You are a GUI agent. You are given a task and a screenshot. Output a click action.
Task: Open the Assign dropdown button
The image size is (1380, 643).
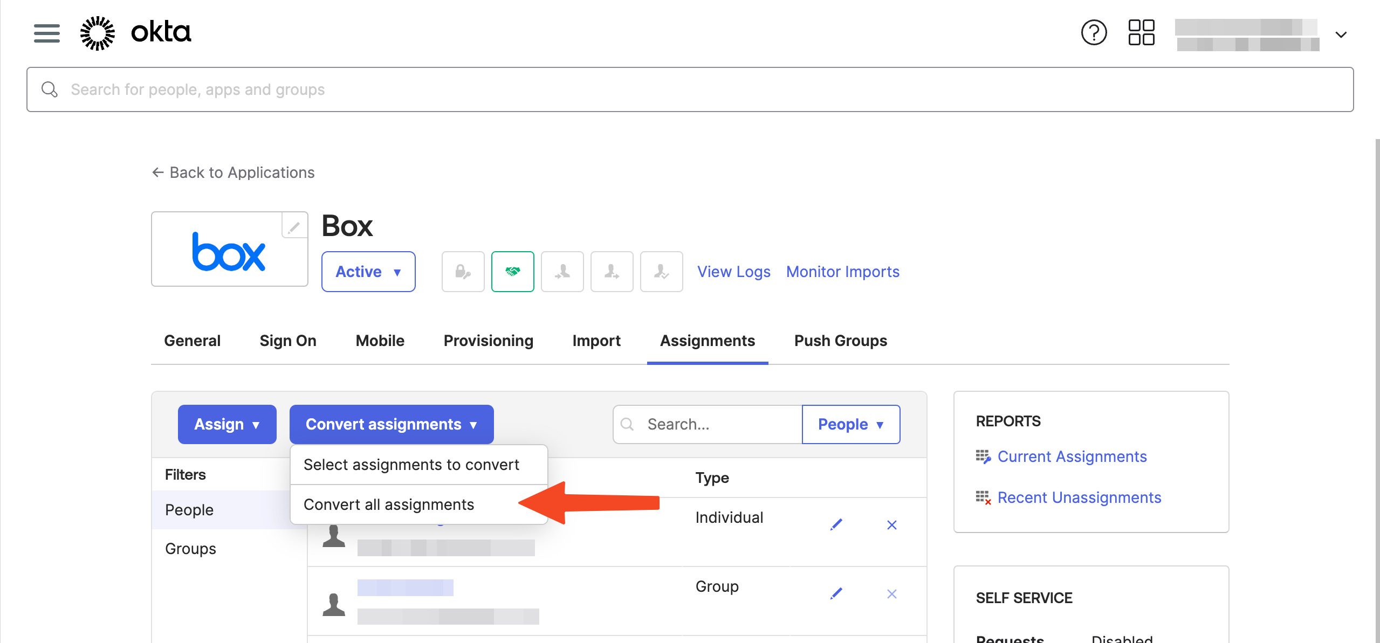(x=227, y=424)
